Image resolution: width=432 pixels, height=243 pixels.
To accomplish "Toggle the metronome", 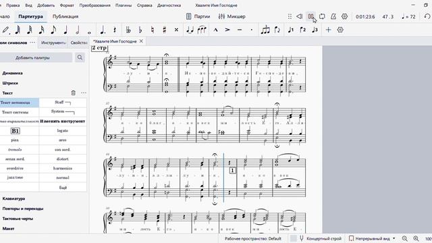I will 333,16.
